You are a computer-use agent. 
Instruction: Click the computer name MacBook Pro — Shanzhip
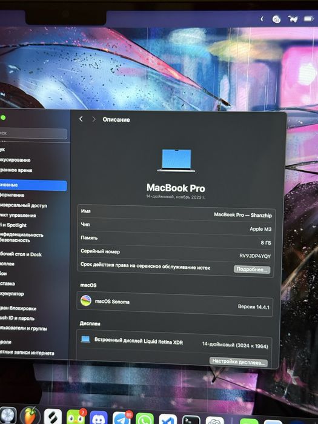(243, 215)
